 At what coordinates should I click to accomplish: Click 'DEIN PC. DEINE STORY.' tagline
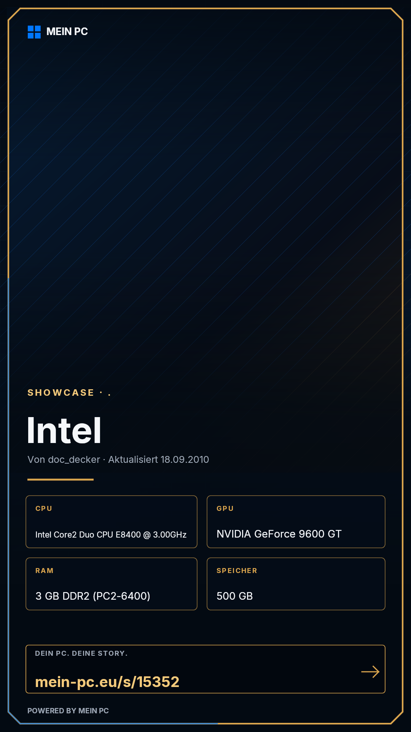[81, 653]
